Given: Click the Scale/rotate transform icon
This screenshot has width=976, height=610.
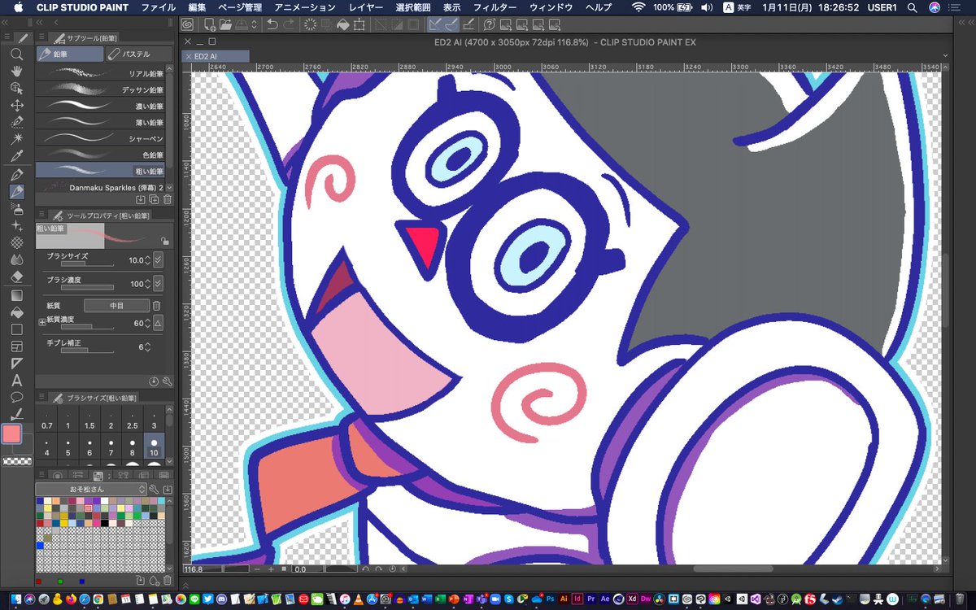Looking at the screenshot, I should [x=359, y=24].
